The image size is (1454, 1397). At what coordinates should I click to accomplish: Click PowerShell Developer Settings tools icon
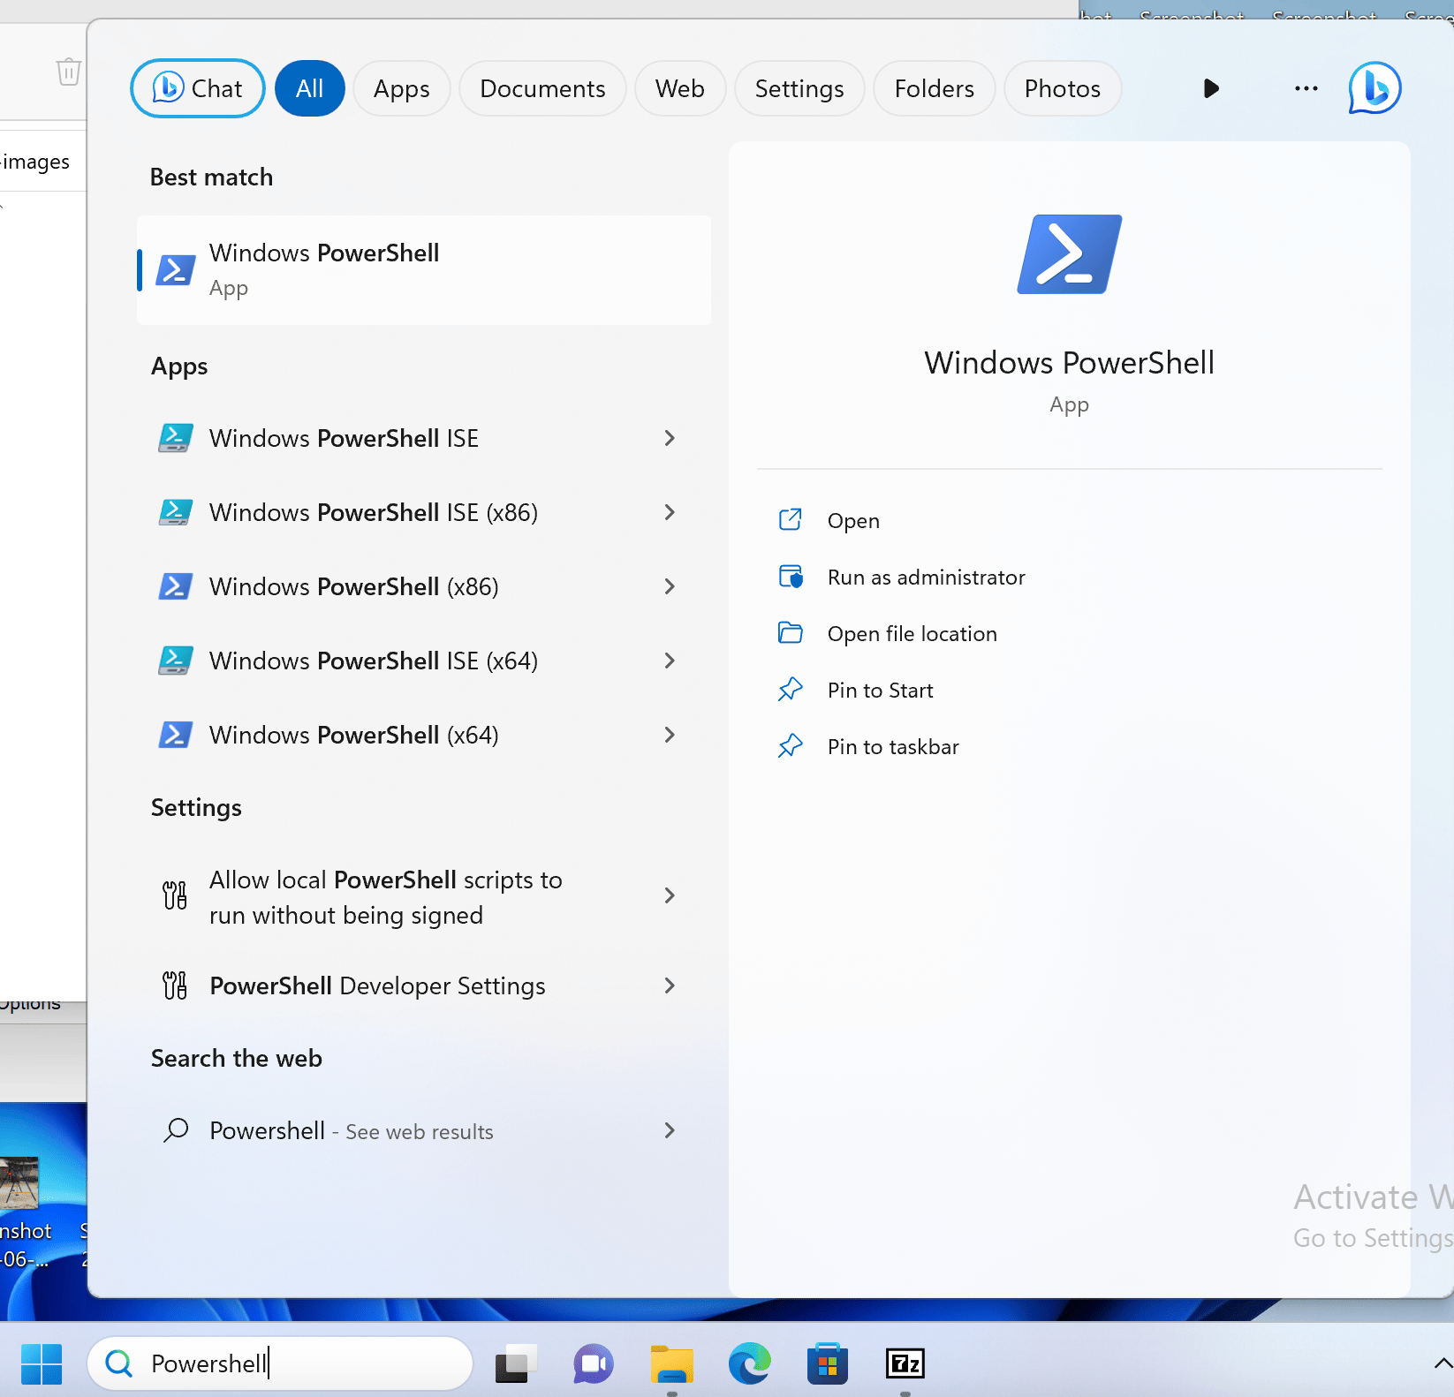(175, 985)
